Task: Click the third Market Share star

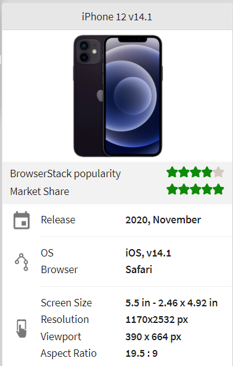Action: [x=195, y=189]
